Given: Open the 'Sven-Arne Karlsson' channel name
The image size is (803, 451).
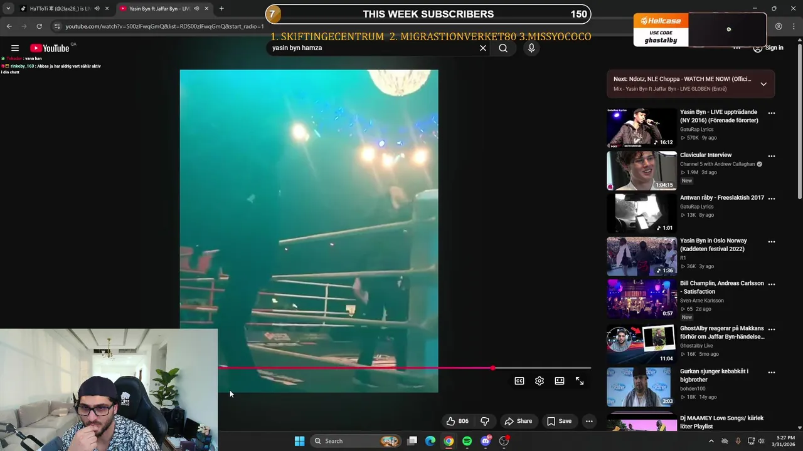Looking at the screenshot, I should pos(702,301).
